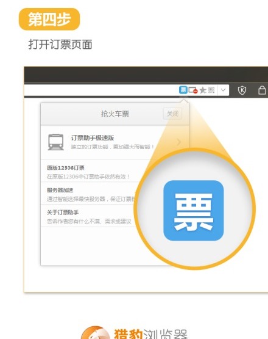This screenshot has height=339, width=268.
Task: Close the 抢火车票 popup via 关闭
Action: (172, 114)
